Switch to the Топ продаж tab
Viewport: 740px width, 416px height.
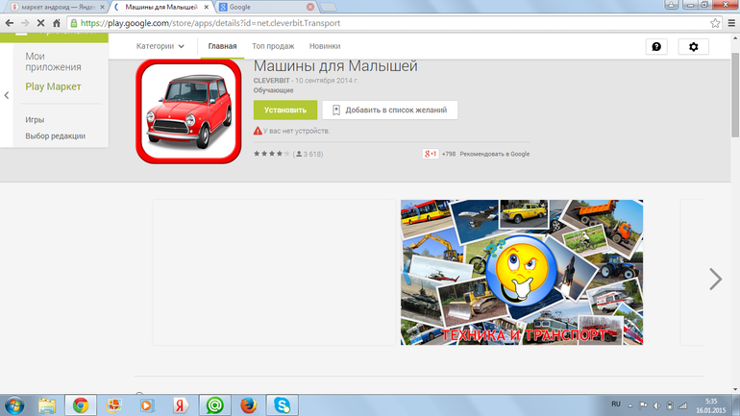point(273,46)
